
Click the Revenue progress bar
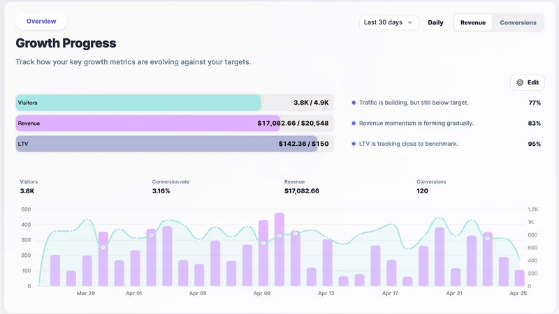click(x=175, y=124)
